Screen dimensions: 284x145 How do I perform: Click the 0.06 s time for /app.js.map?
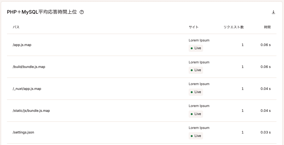pyautogui.click(x=266, y=45)
